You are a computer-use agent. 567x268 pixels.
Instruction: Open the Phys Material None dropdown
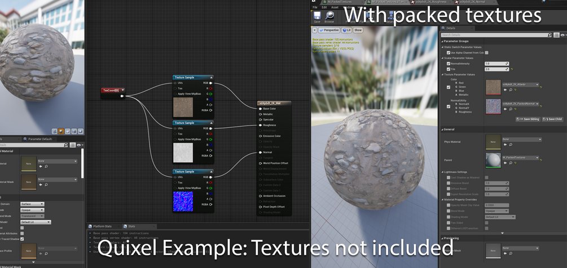(x=522, y=139)
